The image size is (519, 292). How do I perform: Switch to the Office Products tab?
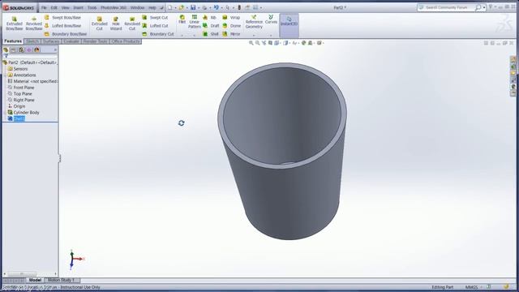click(x=126, y=41)
